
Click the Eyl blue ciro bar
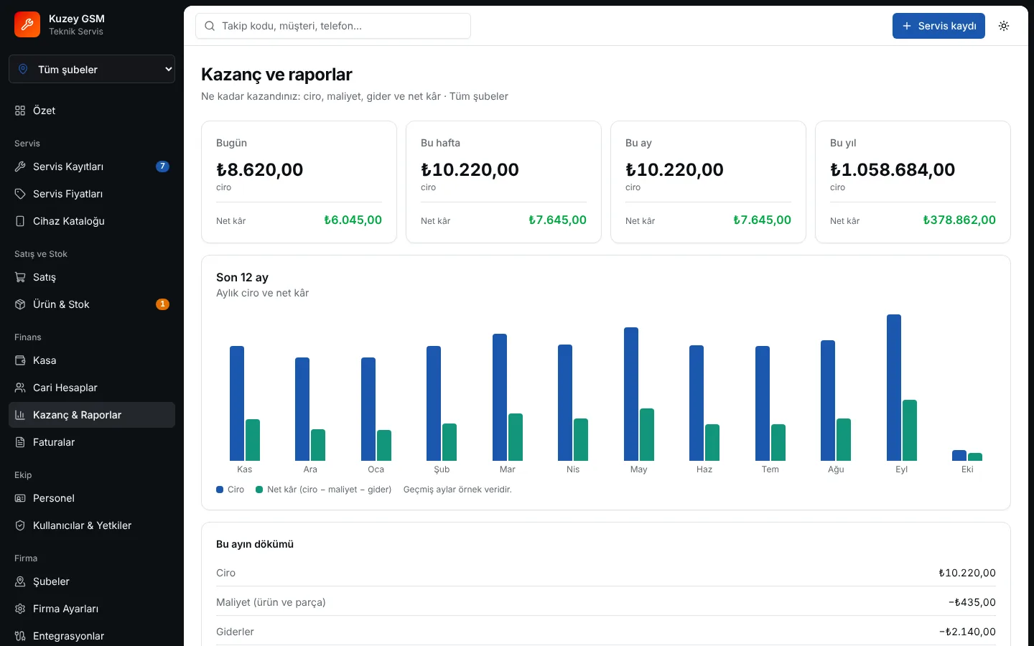[x=894, y=388]
